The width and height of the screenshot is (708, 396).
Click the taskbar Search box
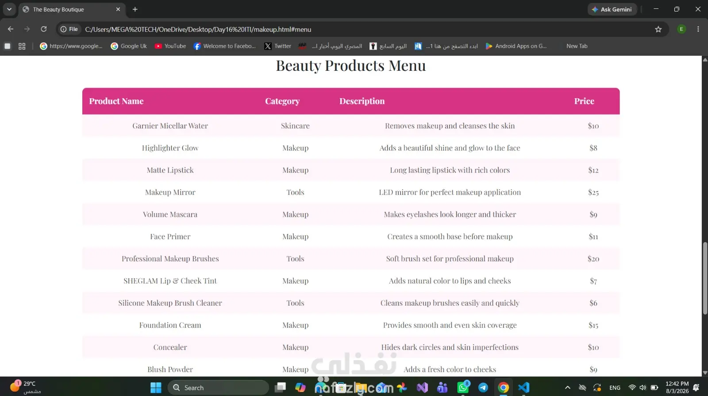click(218, 388)
